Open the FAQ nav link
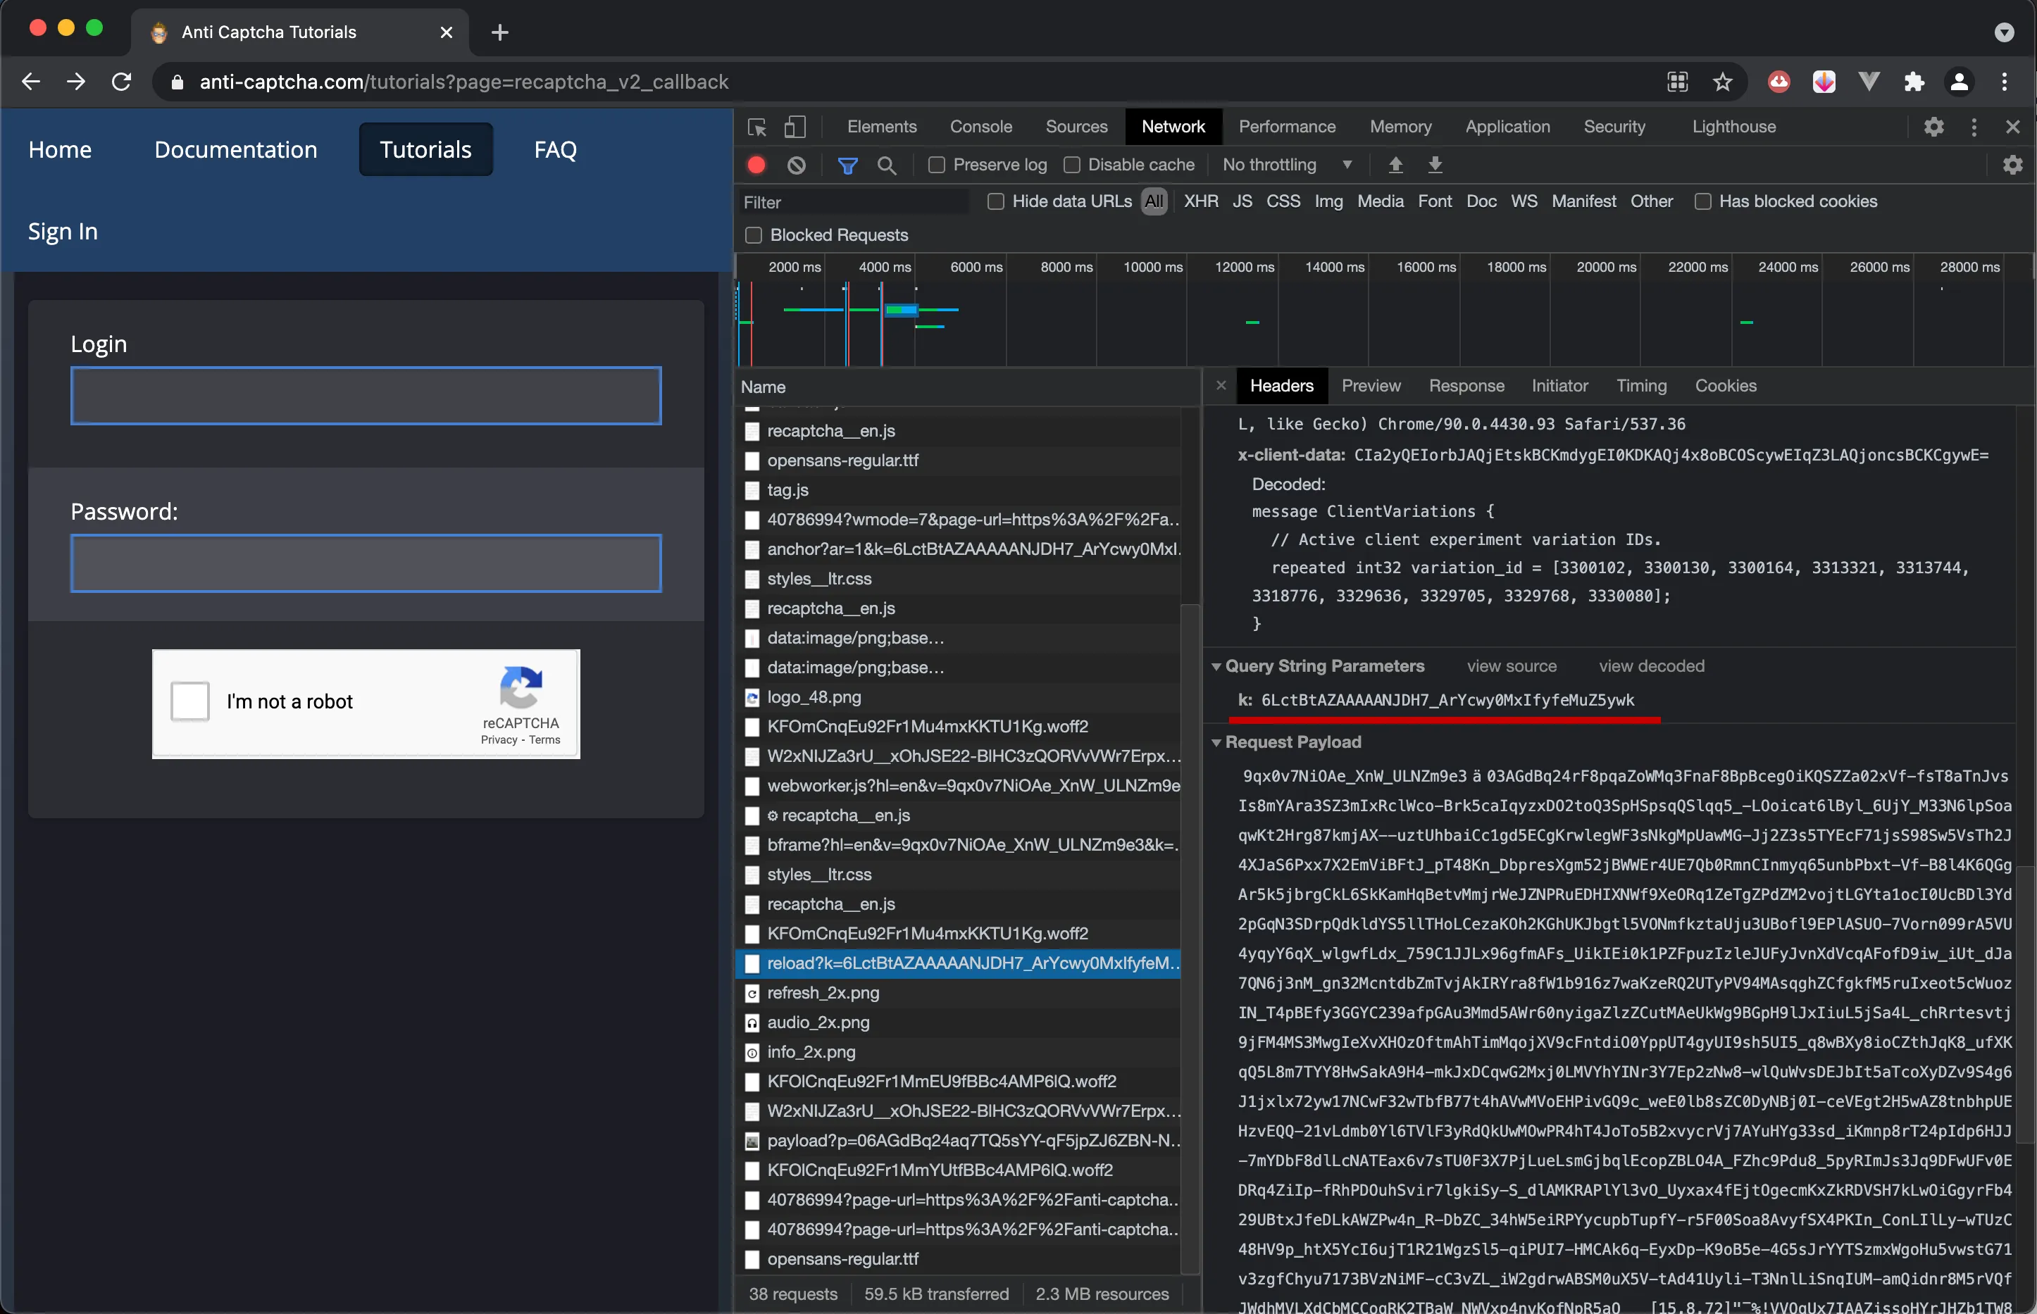2037x1314 pixels. [556, 149]
